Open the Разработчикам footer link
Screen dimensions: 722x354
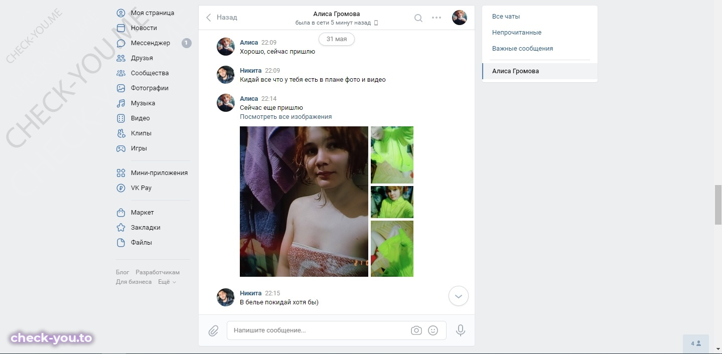(x=158, y=272)
